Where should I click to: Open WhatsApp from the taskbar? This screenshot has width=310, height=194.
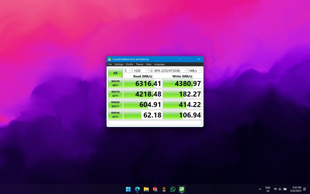tap(173, 189)
